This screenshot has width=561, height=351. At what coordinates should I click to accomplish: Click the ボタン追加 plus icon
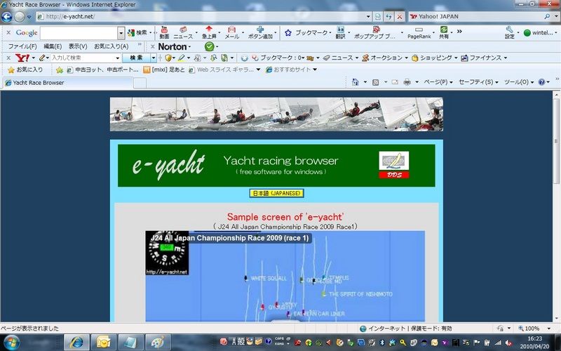click(260, 32)
